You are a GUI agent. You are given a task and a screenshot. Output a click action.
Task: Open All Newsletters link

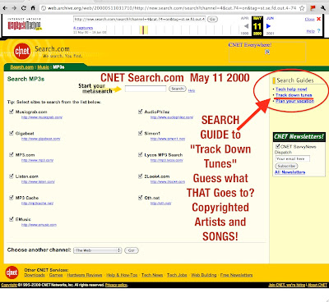pyautogui.click(x=290, y=172)
